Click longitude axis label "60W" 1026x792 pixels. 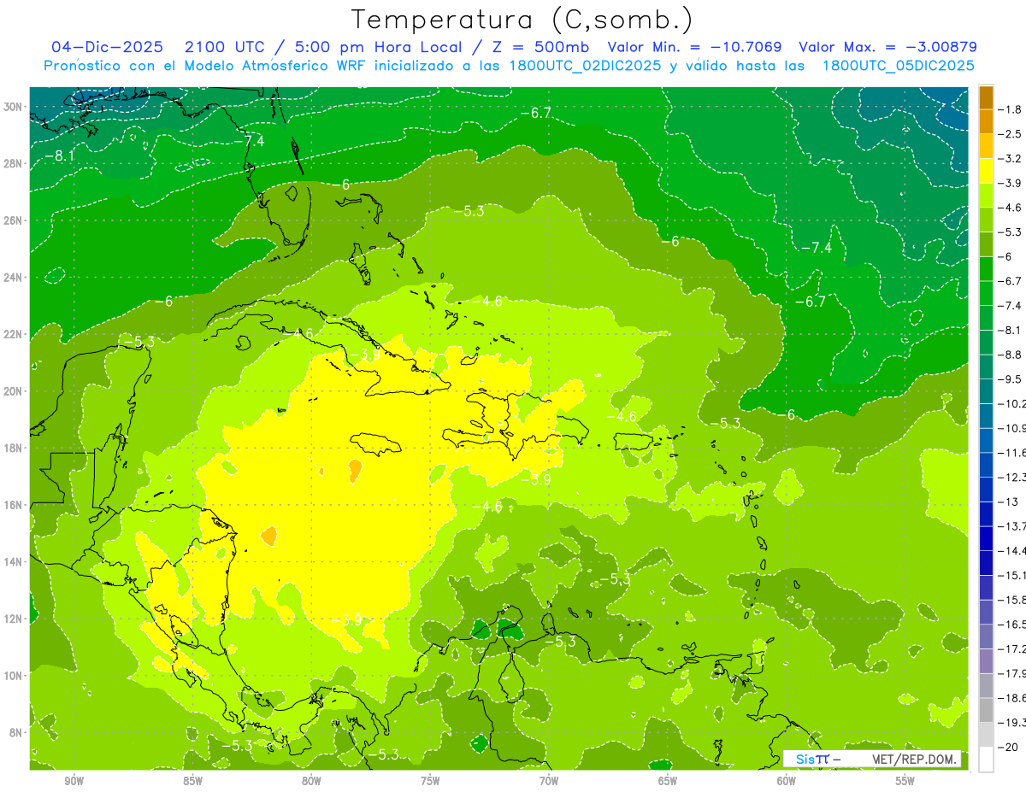pyautogui.click(x=787, y=781)
